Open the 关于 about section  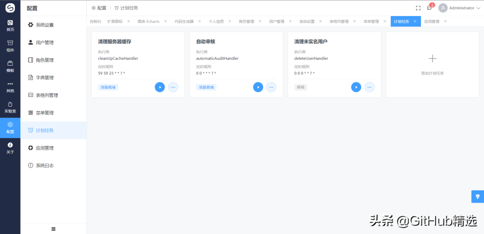click(x=10, y=148)
